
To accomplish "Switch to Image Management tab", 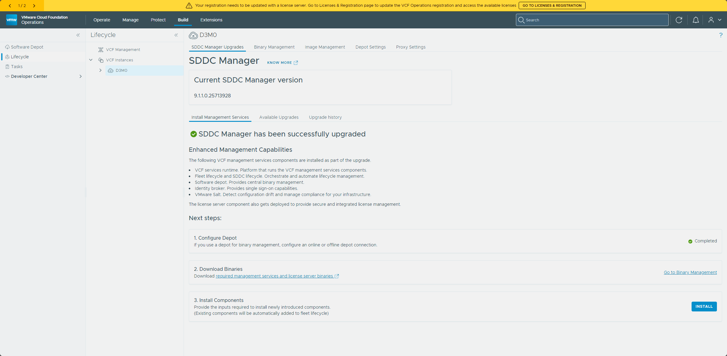I will click(x=325, y=47).
